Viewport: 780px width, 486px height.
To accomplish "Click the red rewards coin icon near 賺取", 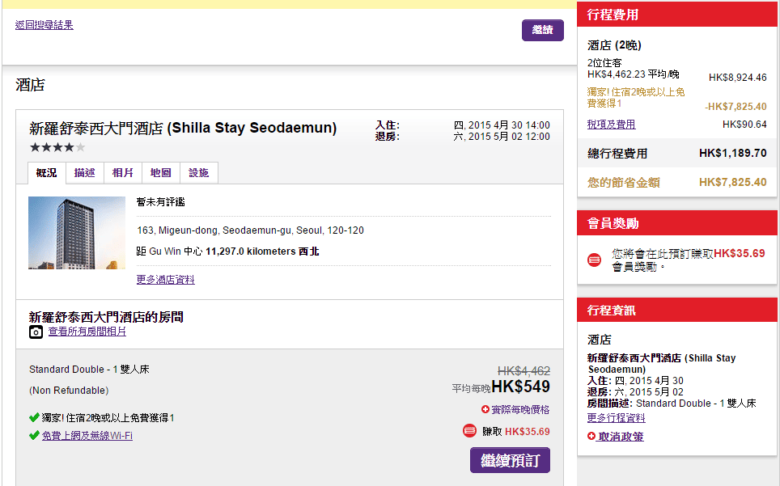I will point(469,431).
